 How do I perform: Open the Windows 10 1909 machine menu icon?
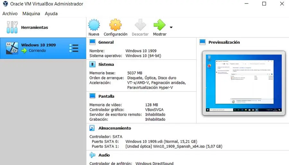(74, 48)
